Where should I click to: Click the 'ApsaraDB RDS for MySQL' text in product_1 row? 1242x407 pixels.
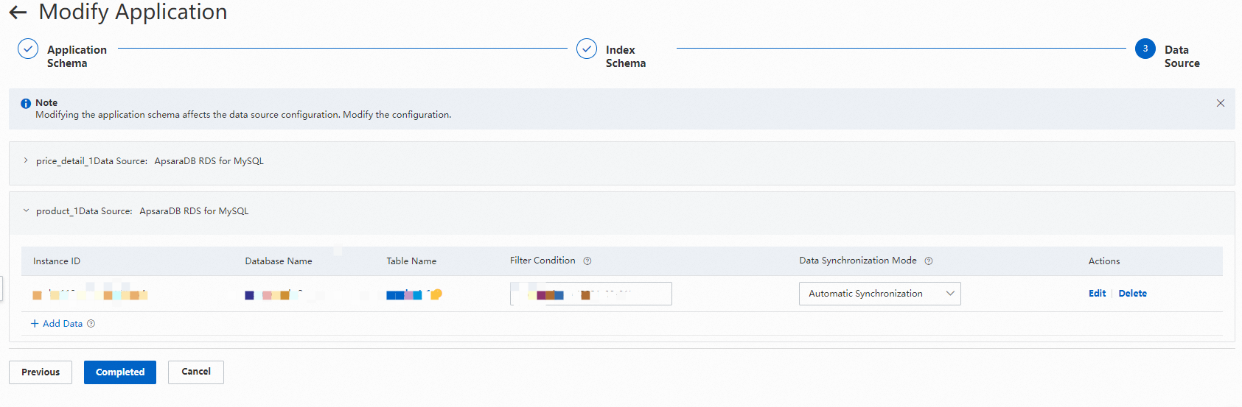pyautogui.click(x=194, y=210)
